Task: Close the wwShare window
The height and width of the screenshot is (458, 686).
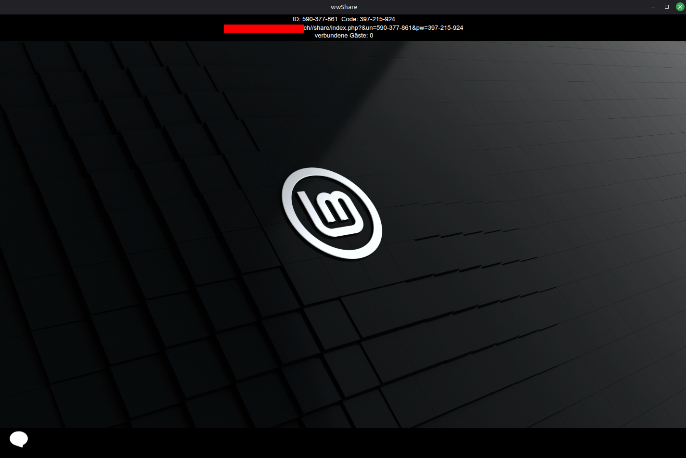Action: tap(680, 7)
